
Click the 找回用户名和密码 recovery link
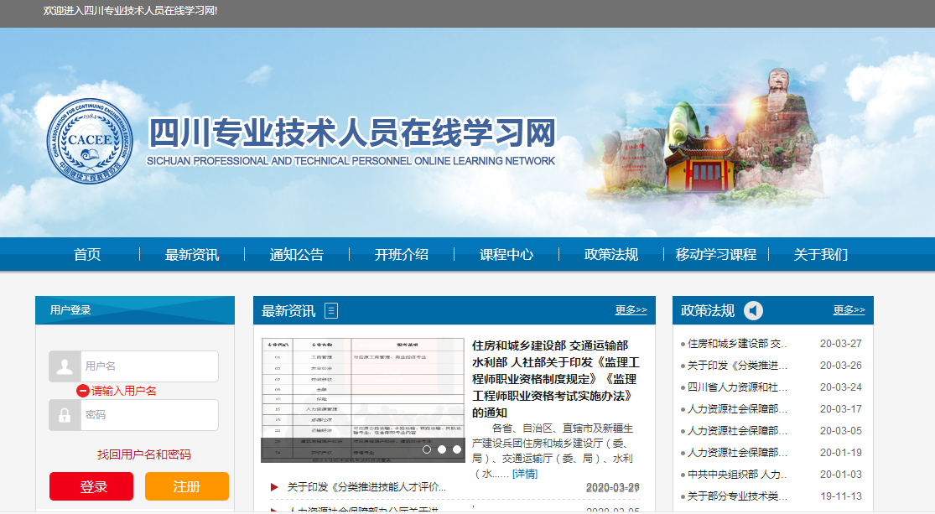click(144, 454)
